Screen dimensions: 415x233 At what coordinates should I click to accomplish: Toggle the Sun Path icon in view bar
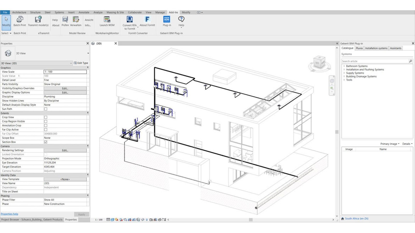tap(116, 220)
